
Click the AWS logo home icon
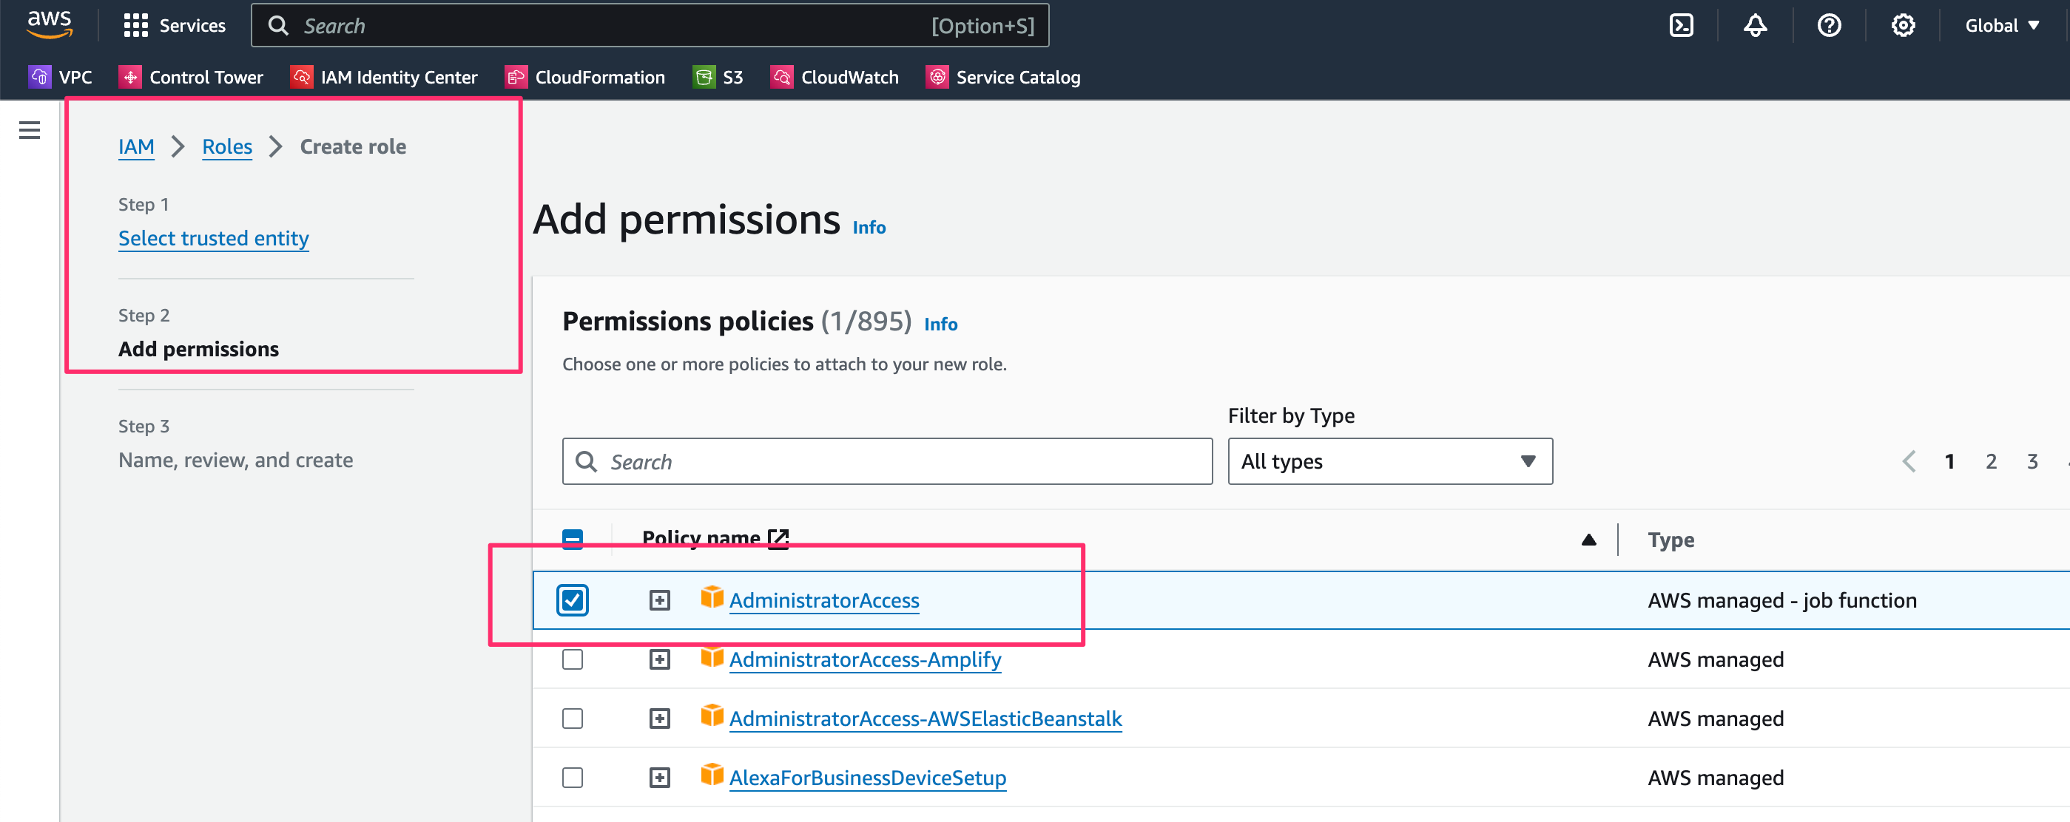(x=50, y=24)
